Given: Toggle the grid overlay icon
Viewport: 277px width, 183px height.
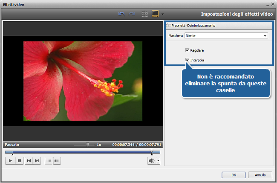Looking at the screenshot, I should pos(144,14).
